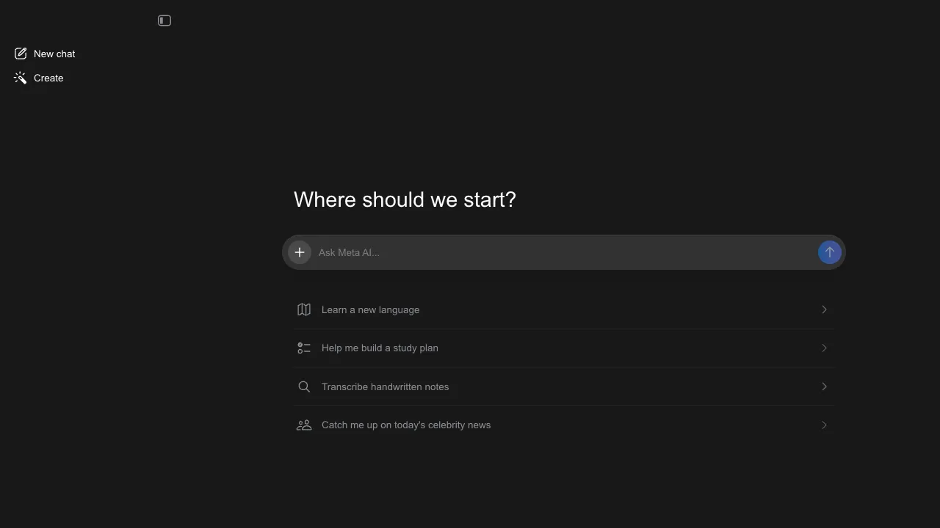Open the chevron on the study plan row

coord(824,348)
